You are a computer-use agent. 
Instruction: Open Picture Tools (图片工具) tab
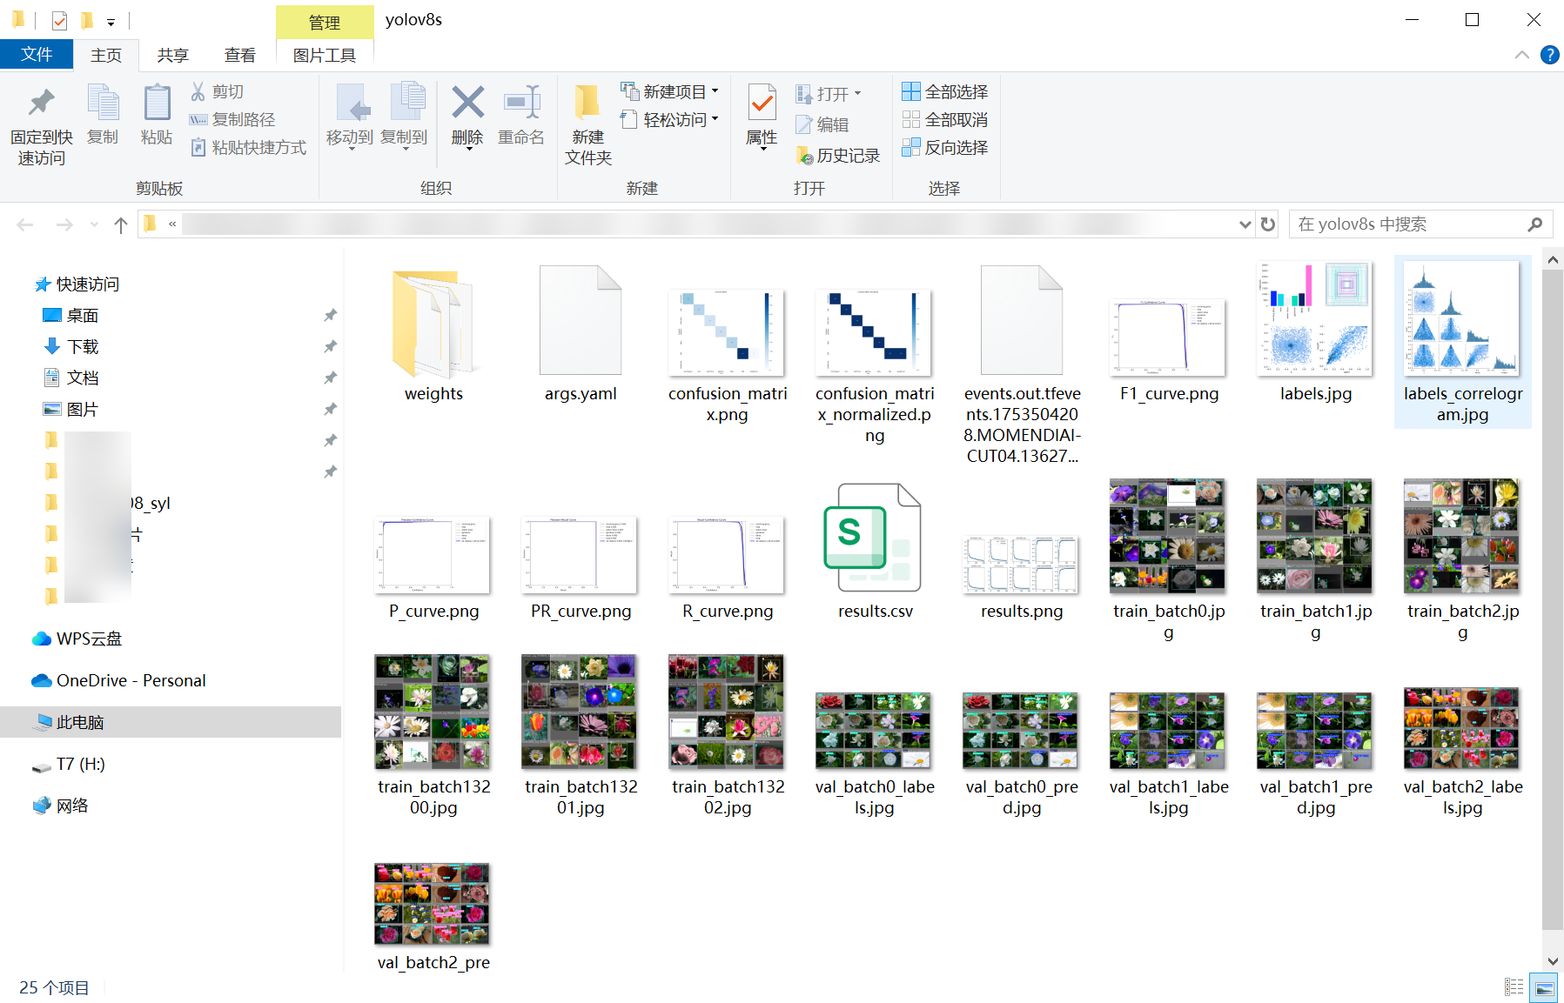[x=325, y=55]
